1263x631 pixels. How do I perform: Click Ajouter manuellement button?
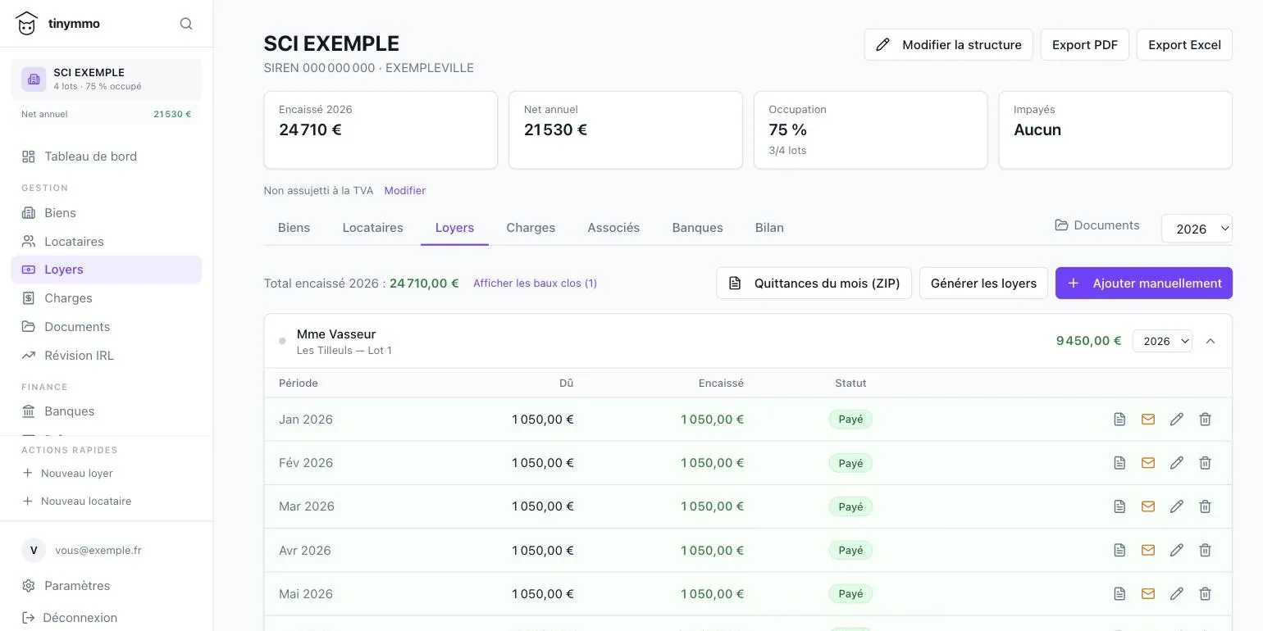pyautogui.click(x=1143, y=283)
